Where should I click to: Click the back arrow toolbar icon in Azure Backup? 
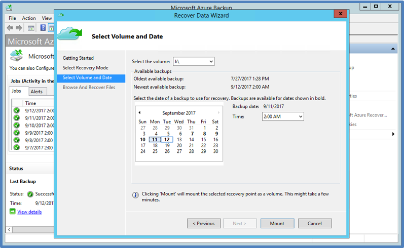(10, 28)
